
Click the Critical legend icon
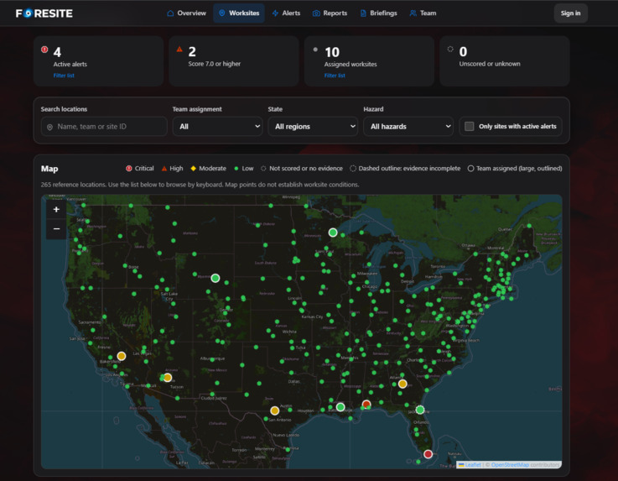129,169
